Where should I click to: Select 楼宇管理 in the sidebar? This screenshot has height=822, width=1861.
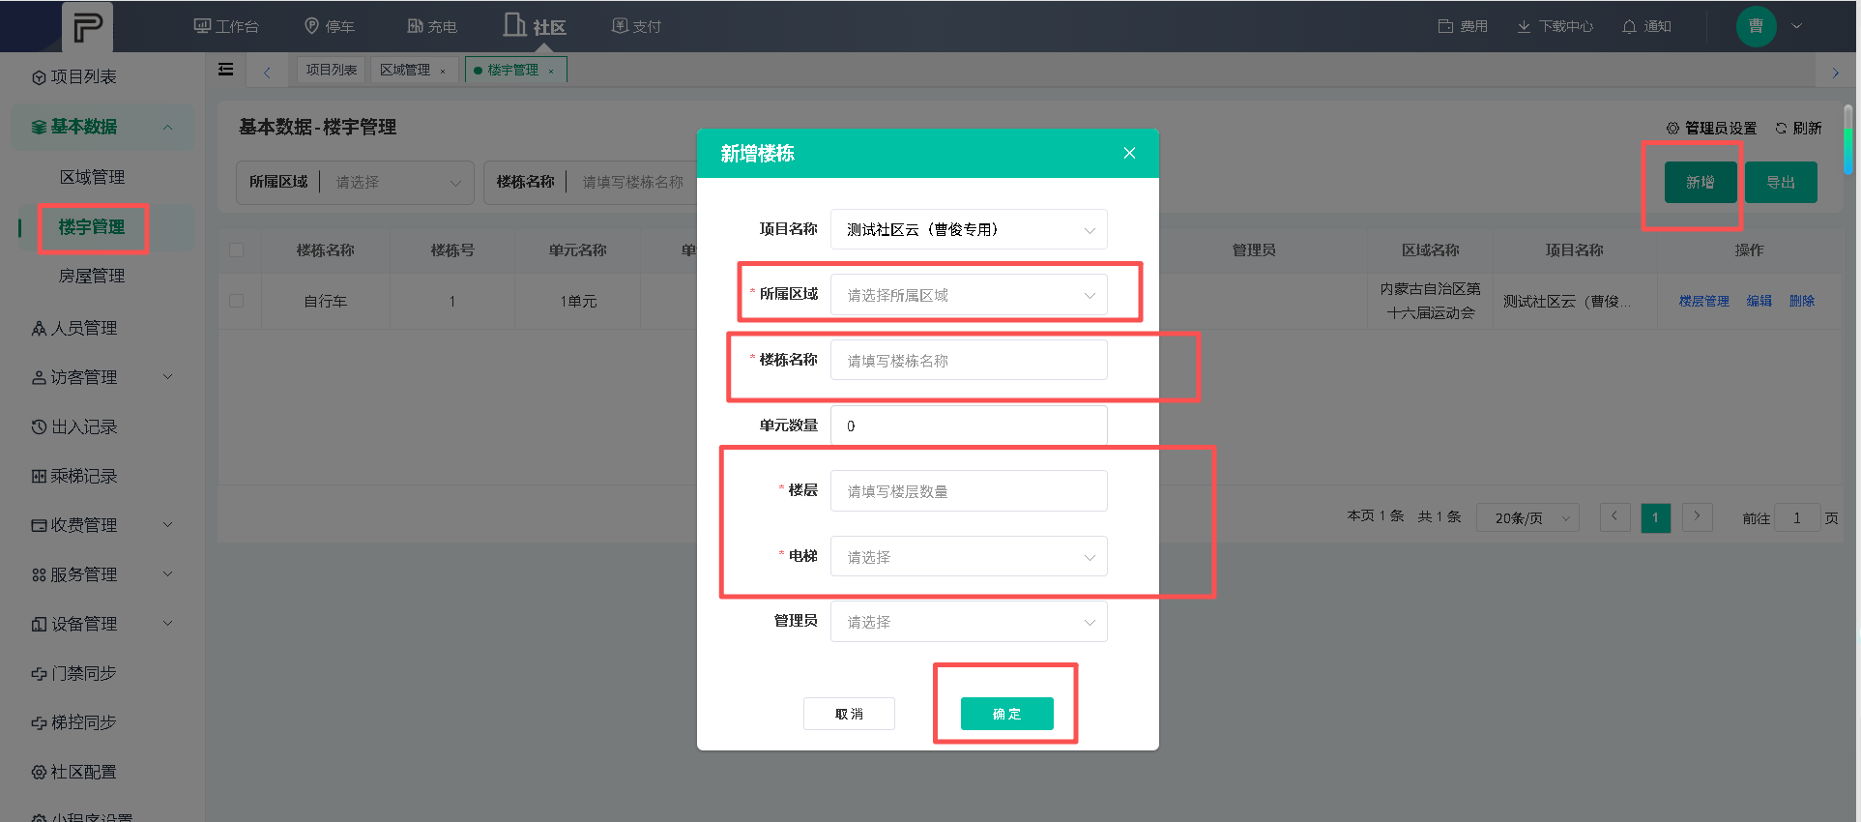[92, 227]
